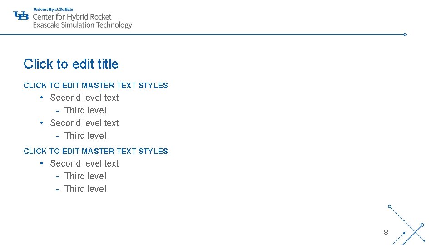This screenshot has width=436, height=245.
Task: Click the first "CLICK TO EDIT MASTER TEXT STYLES" heading
Action: coord(96,85)
